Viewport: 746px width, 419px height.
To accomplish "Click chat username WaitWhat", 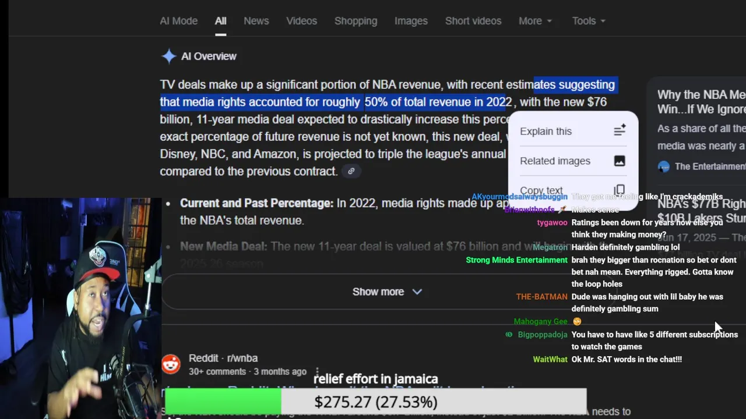I will pyautogui.click(x=550, y=360).
